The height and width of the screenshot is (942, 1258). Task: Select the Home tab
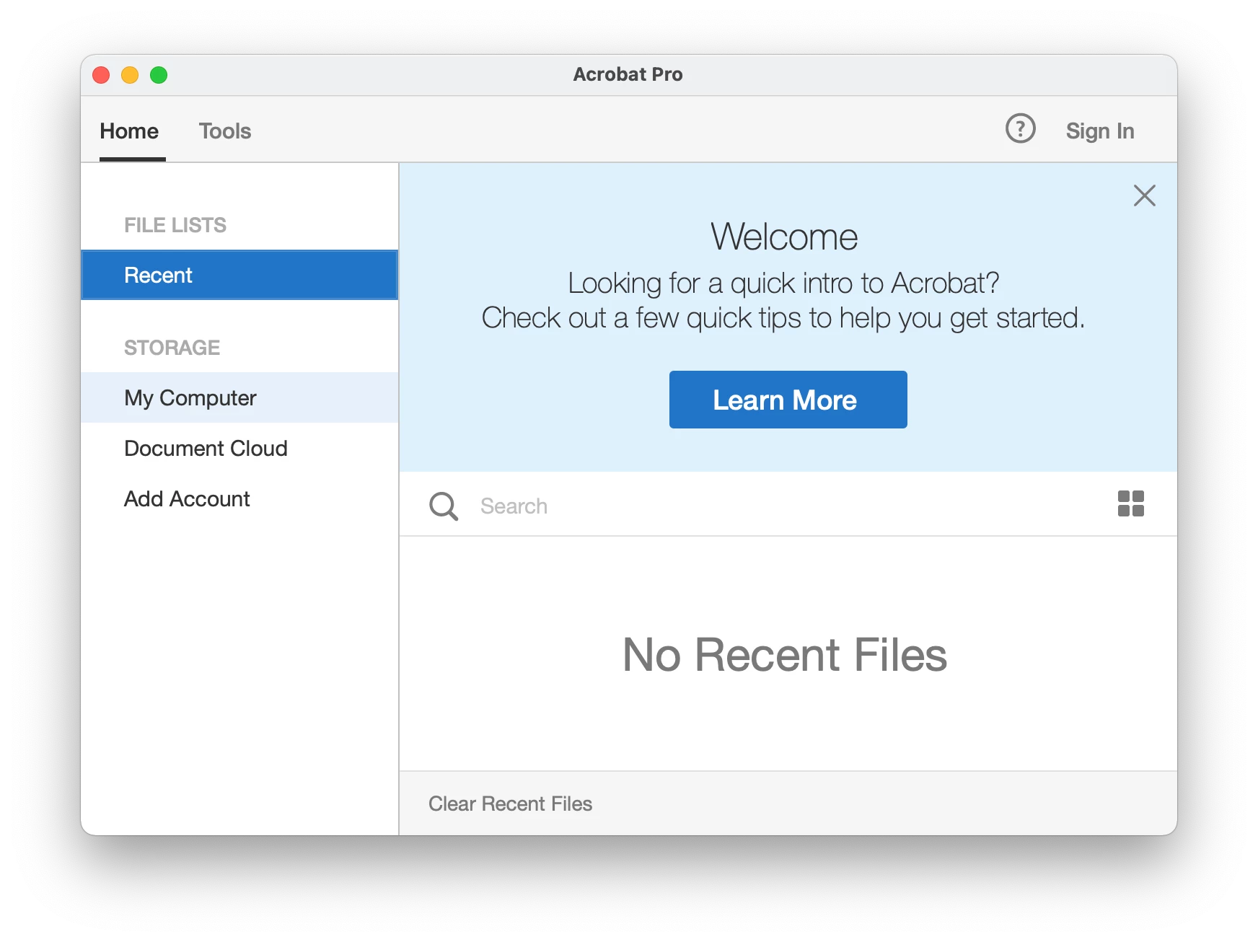129,131
